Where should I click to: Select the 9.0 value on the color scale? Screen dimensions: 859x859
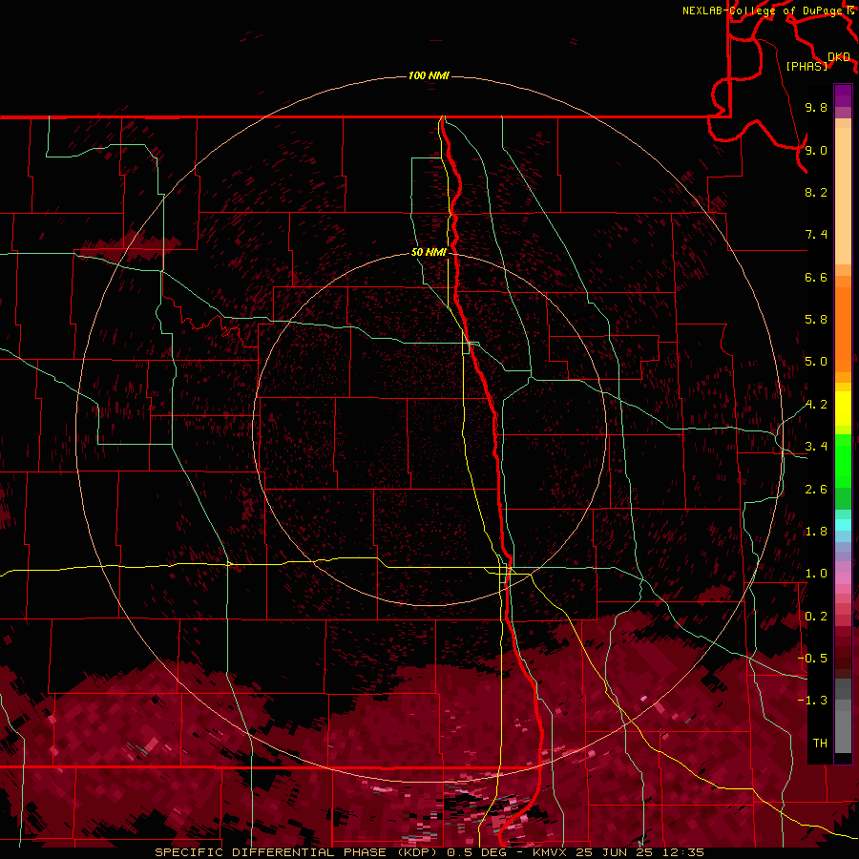pyautogui.click(x=816, y=150)
